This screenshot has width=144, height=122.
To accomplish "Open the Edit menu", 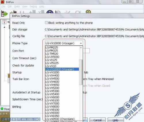I will point(10,7).
